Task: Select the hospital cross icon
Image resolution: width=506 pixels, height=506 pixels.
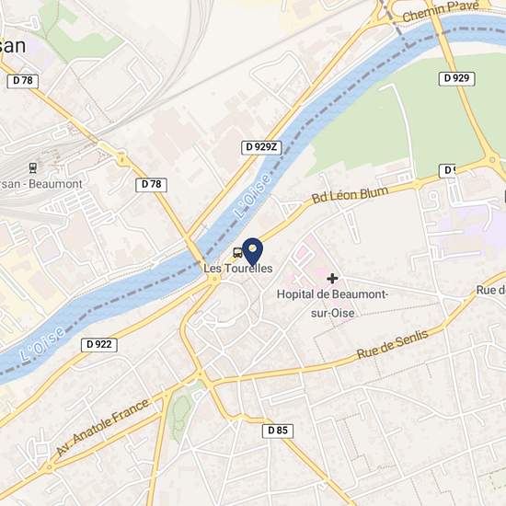Action: pos(332,278)
